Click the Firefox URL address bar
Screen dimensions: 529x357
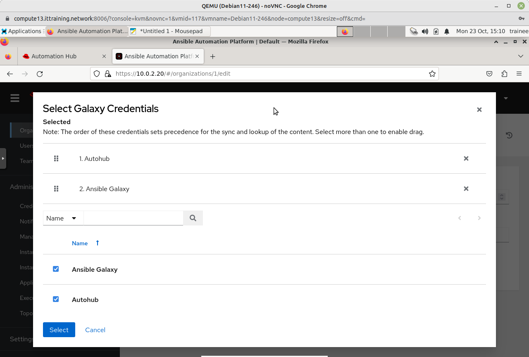[x=264, y=74]
